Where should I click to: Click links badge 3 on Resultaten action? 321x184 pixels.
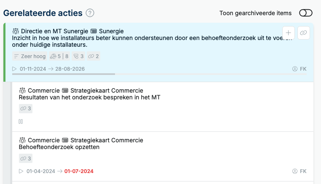(x=26, y=109)
